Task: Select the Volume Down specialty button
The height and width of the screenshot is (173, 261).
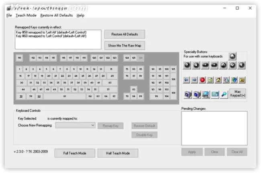Action: [x=232, y=65]
